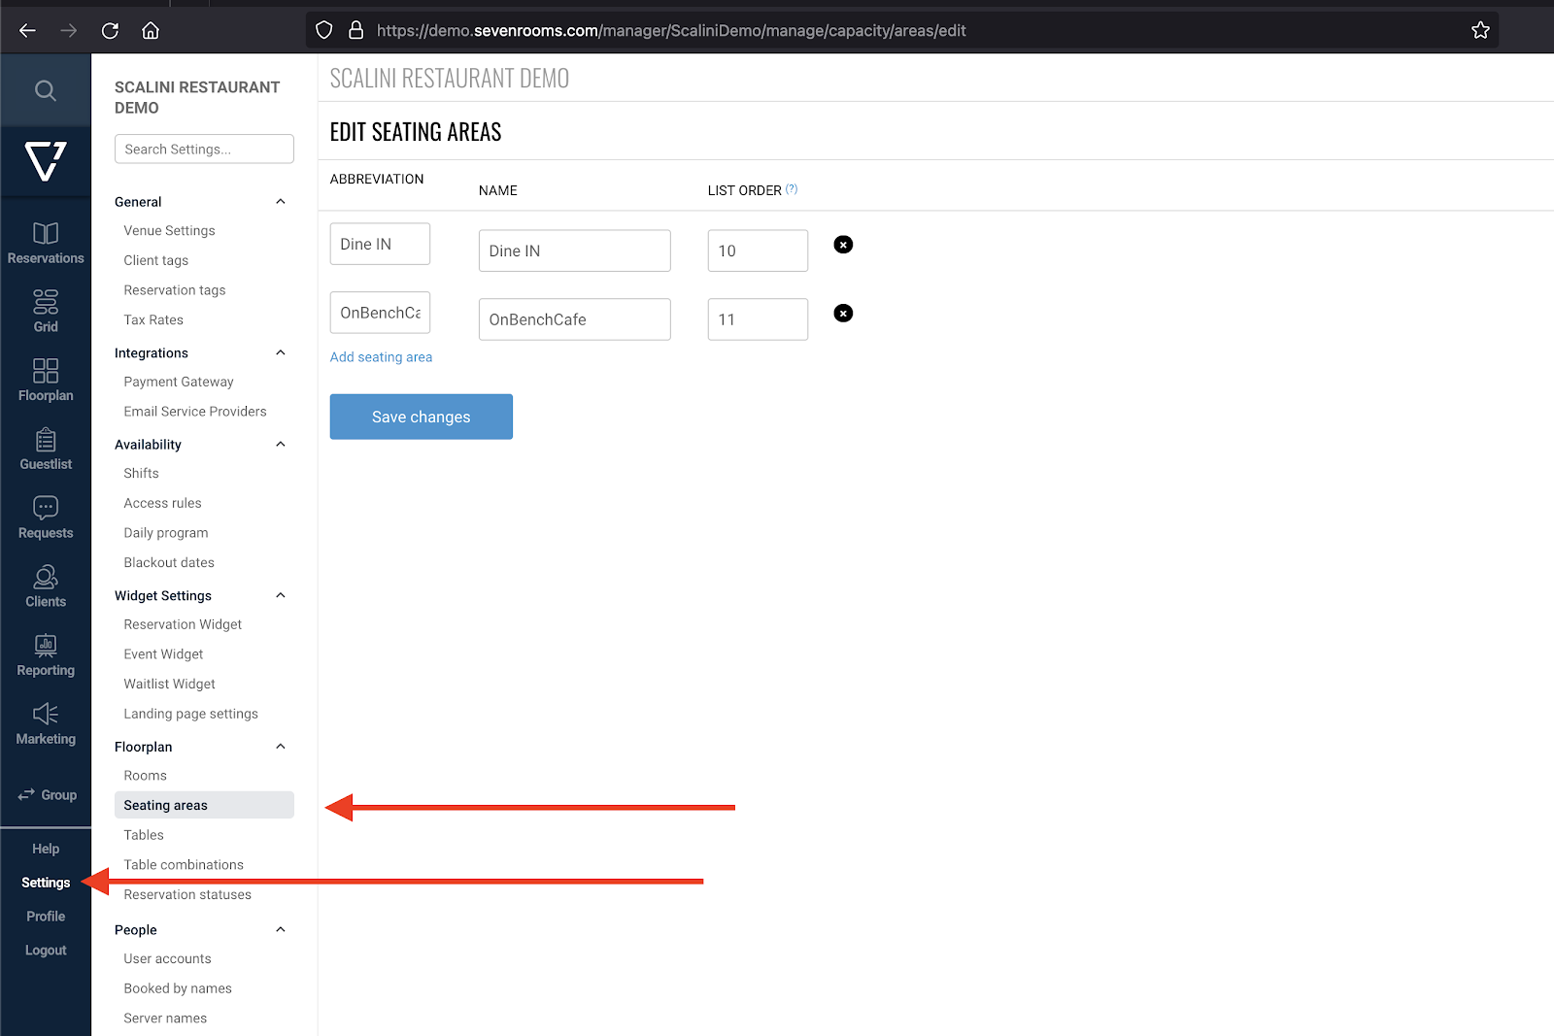Open Tables under Floorplan settings
Viewport: 1554px width, 1036px height.
point(144,835)
